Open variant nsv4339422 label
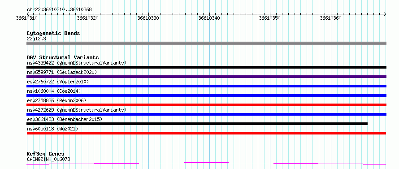Image resolution: width=399 pixels, height=169 pixels. [77, 63]
